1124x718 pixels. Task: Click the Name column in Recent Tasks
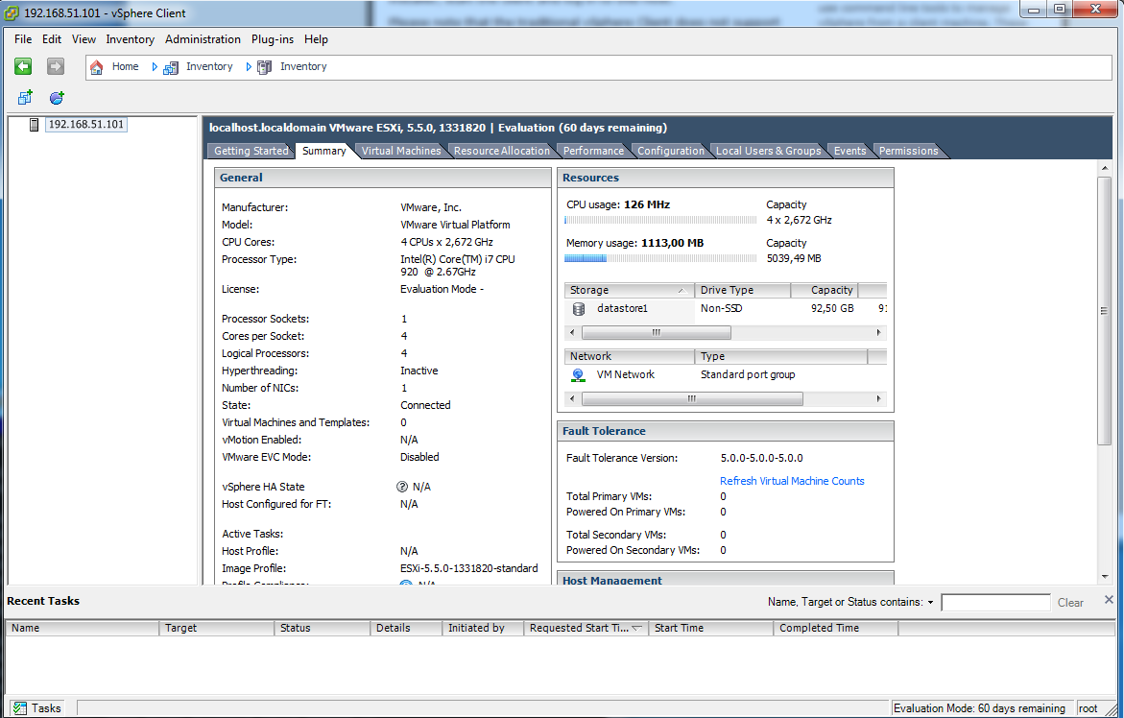(x=82, y=628)
